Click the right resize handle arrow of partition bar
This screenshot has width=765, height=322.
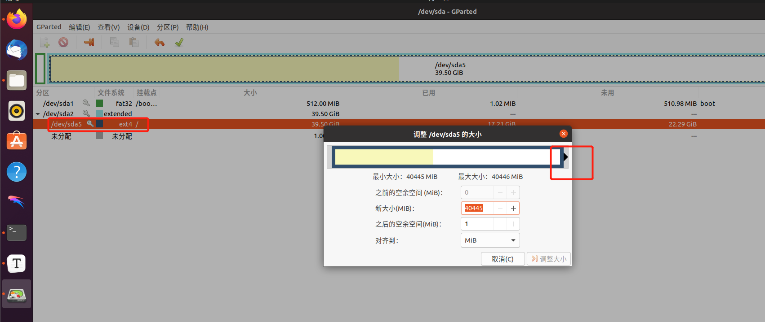point(565,157)
